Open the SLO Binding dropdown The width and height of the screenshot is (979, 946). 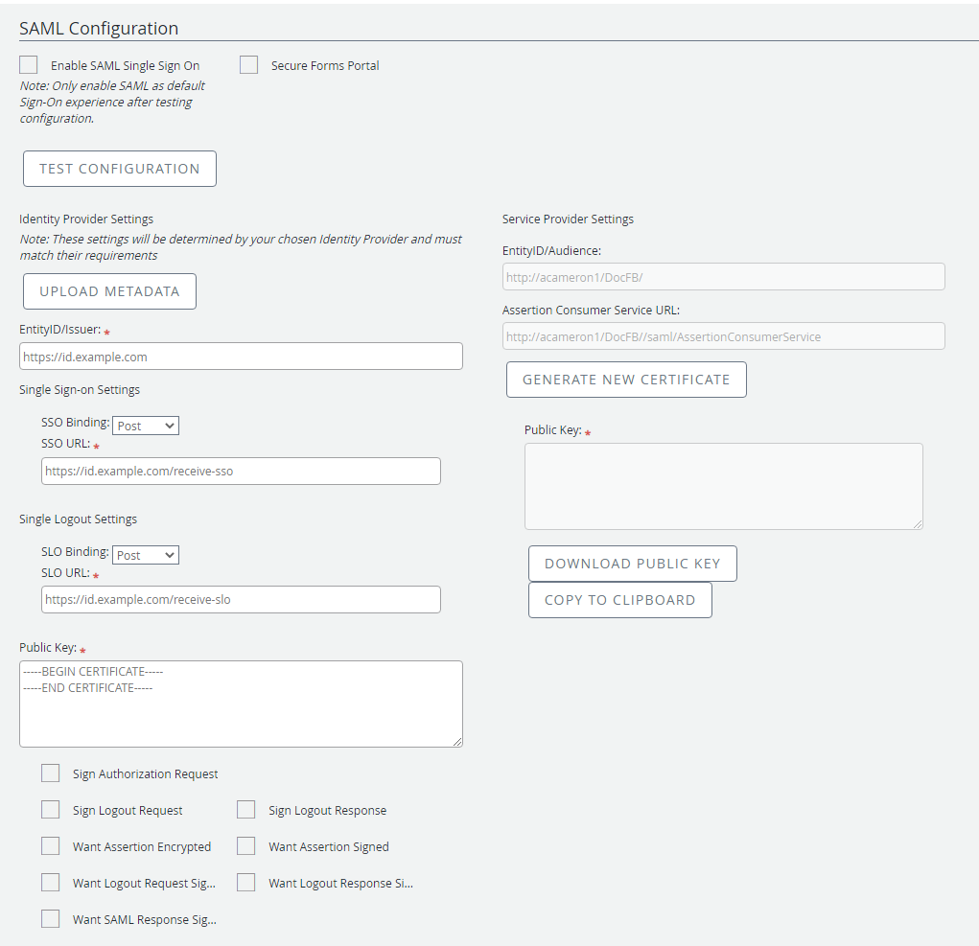point(146,555)
